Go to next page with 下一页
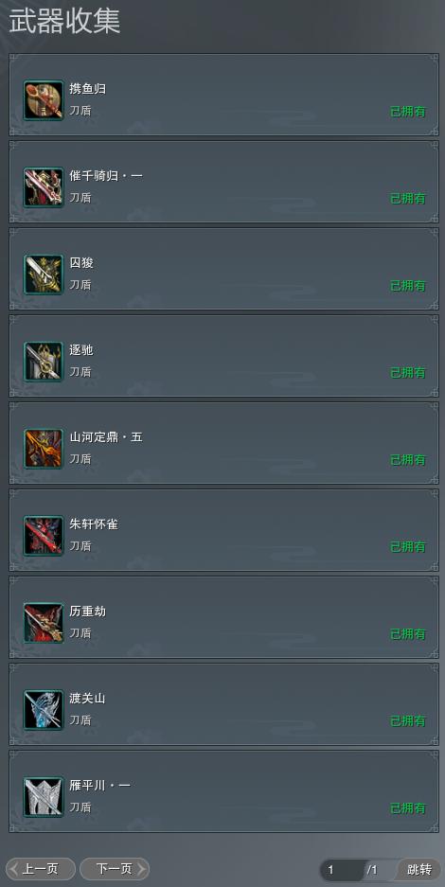This screenshot has height=887, width=445. (x=115, y=869)
